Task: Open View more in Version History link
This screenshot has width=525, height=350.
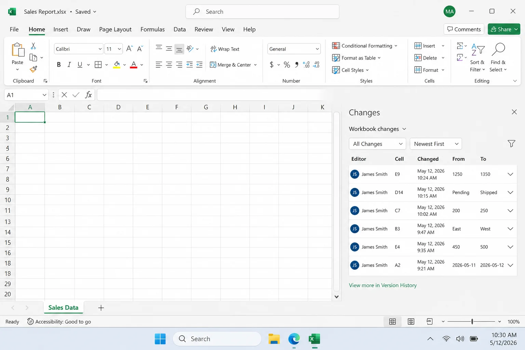Action: coord(382,285)
